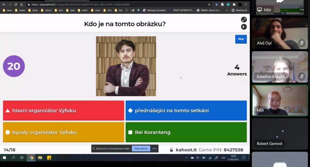Open the Reading list panel

[239, 10]
